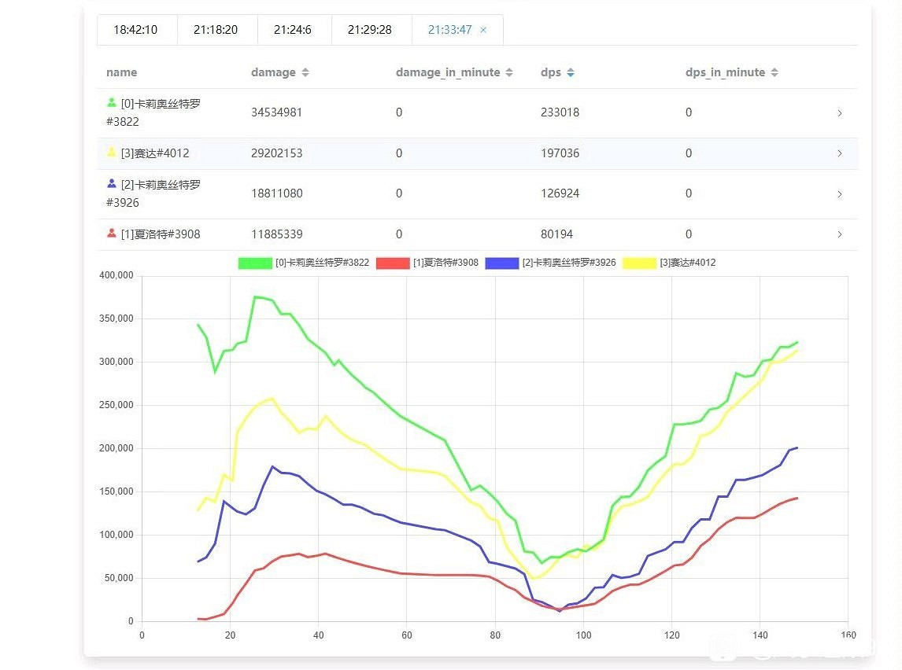
Task: Switch to the 18:42:10 tab
Action: click(x=135, y=30)
